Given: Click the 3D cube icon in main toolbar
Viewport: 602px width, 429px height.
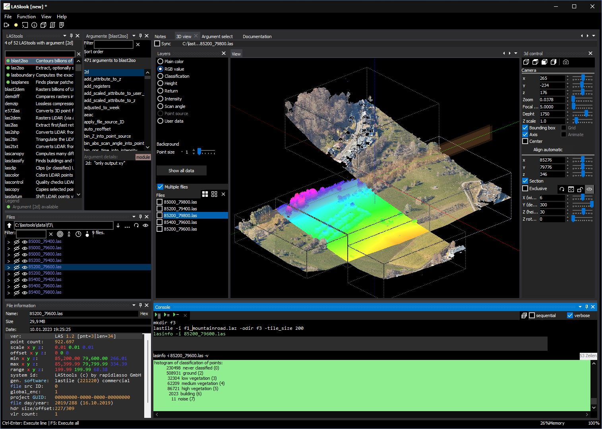Looking at the screenshot, I should 43,25.
